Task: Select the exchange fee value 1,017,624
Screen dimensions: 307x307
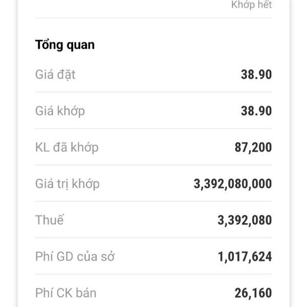Action: pos(245,256)
